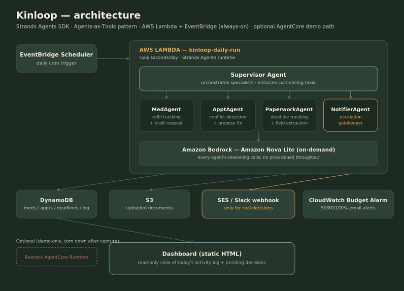The height and width of the screenshot is (291, 404).
Task: Click the PaperworkAgent node
Action: tap(289, 115)
